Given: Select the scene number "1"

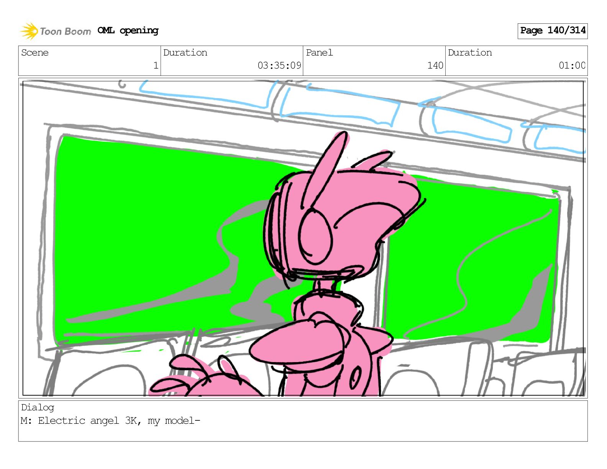Looking at the screenshot, I should (156, 66).
